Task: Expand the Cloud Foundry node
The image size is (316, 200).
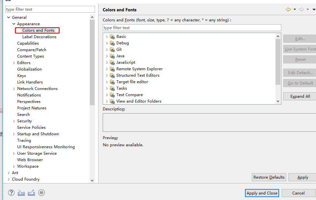Action: [x=8, y=179]
